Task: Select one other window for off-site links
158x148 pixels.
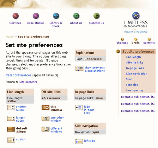Action: 57,119
